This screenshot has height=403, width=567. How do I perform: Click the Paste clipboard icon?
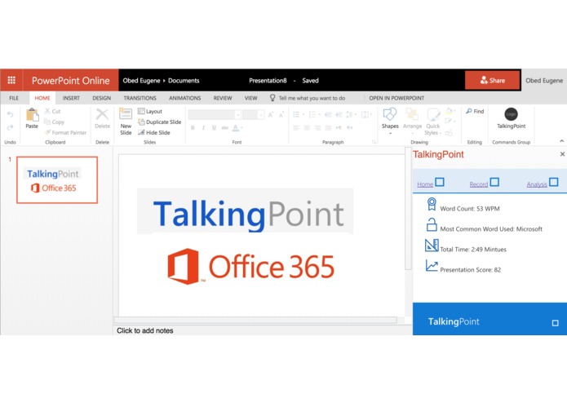[x=32, y=115]
